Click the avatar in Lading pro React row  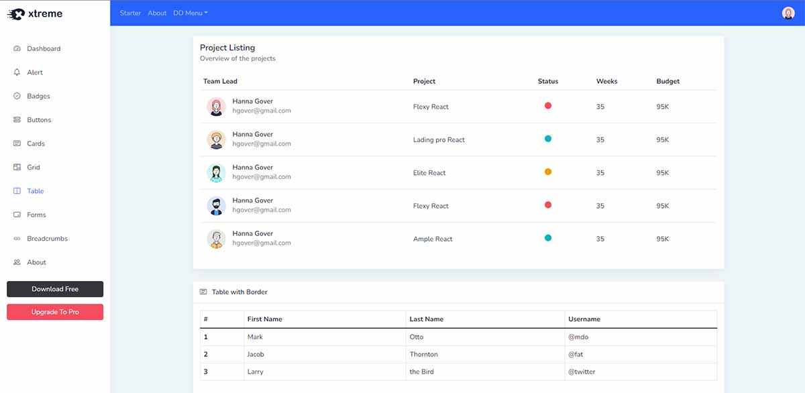point(216,139)
